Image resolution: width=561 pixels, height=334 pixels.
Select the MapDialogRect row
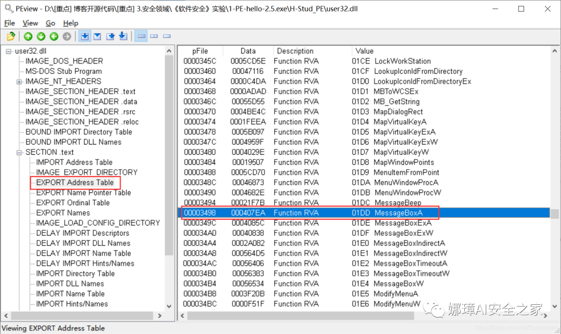364,112
